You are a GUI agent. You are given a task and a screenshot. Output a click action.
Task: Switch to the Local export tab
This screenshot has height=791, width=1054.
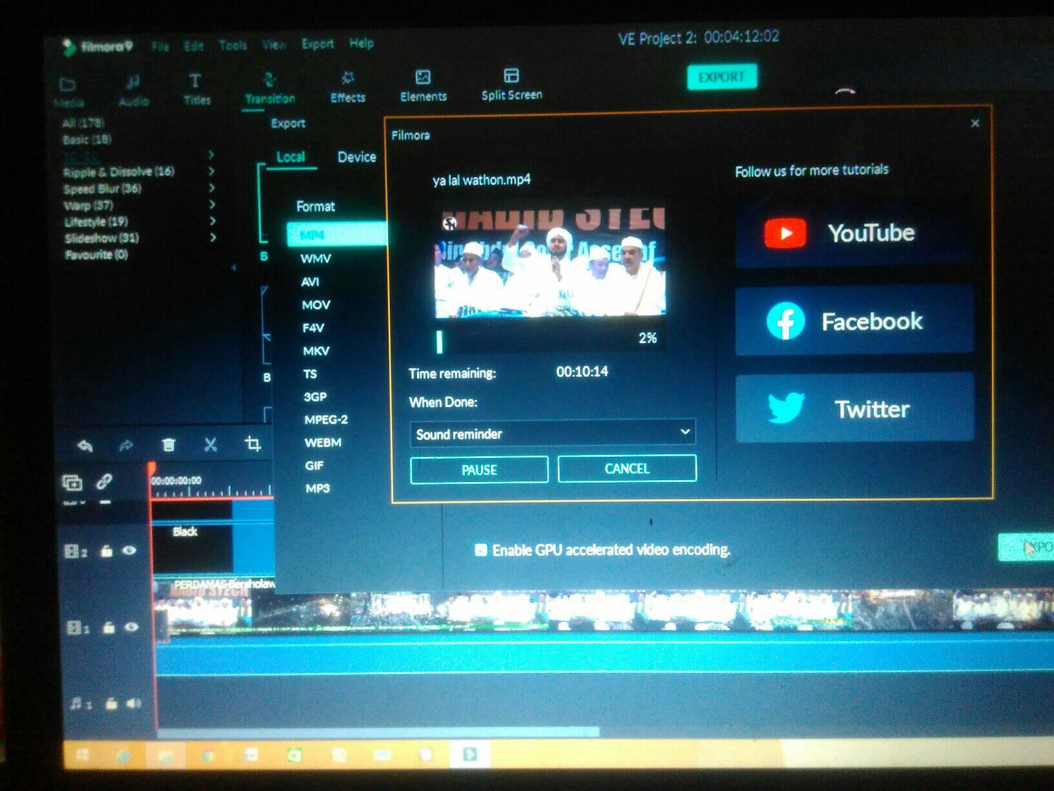(x=291, y=157)
